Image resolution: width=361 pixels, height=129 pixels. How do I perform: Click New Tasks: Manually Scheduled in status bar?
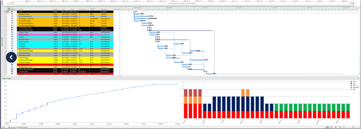[18, 127]
